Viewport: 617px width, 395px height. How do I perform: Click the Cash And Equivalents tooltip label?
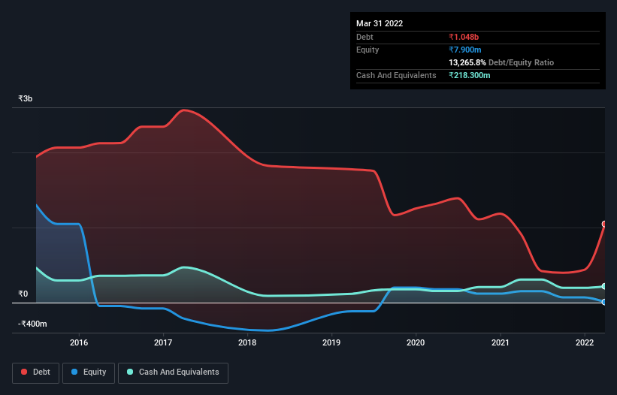point(396,75)
